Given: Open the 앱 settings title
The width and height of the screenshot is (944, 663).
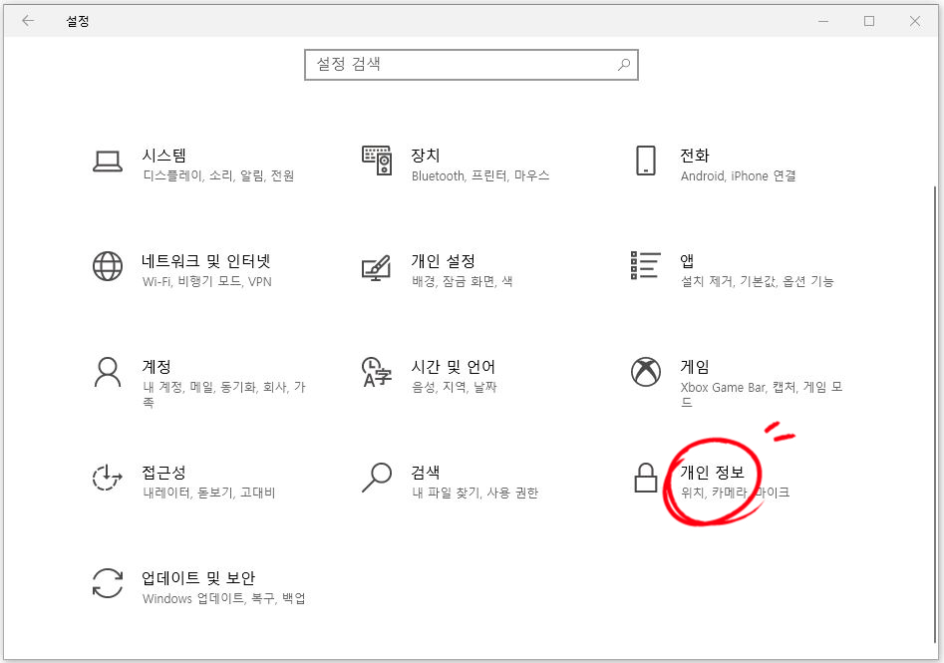Looking at the screenshot, I should pos(687,261).
